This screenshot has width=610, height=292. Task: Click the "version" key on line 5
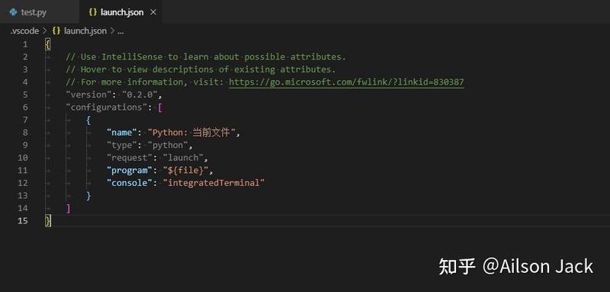tap(86, 95)
